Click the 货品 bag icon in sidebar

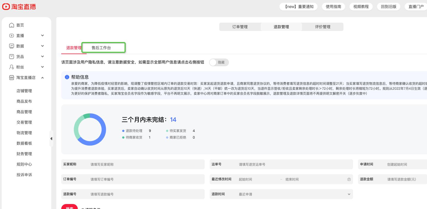tap(12, 57)
